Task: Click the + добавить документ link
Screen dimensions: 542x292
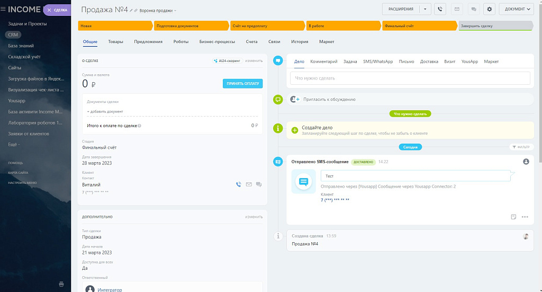Action: (x=105, y=111)
